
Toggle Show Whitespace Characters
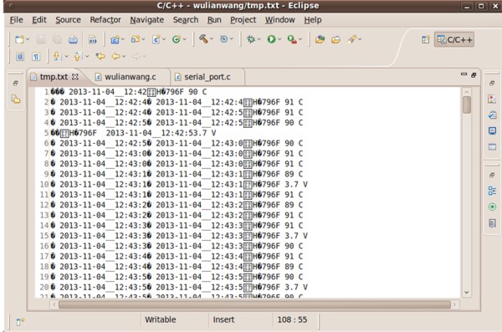[36, 57]
